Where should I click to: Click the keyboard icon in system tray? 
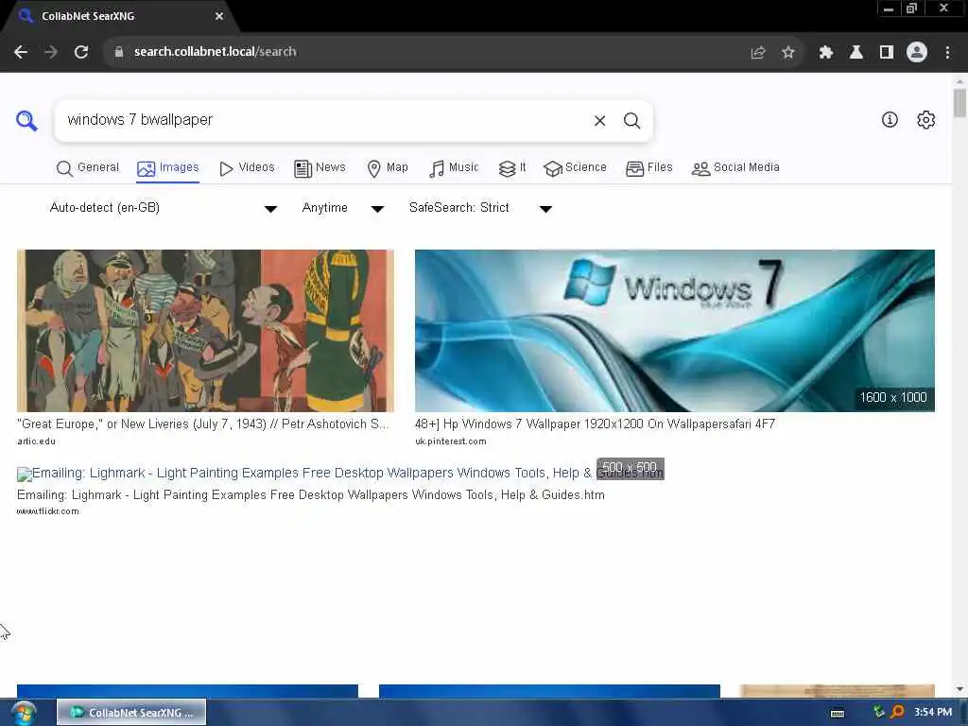coord(838,713)
